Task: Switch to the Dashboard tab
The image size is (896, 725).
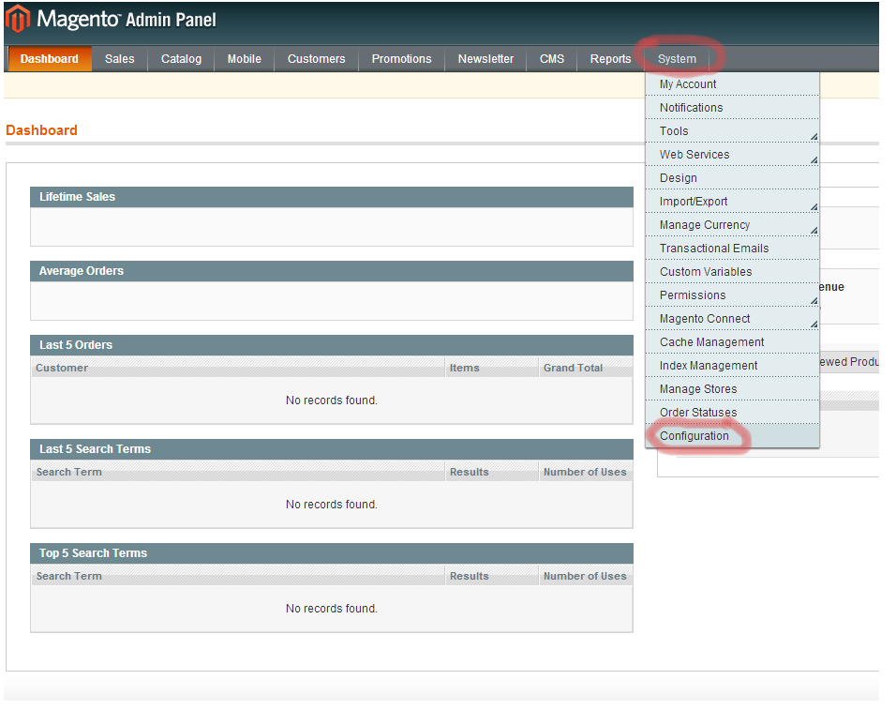Action: point(49,58)
